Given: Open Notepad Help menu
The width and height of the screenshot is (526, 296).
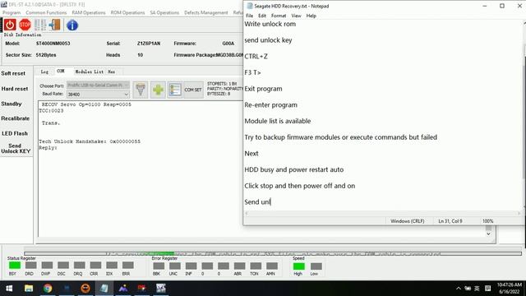Looking at the screenshot, I should click(311, 16).
